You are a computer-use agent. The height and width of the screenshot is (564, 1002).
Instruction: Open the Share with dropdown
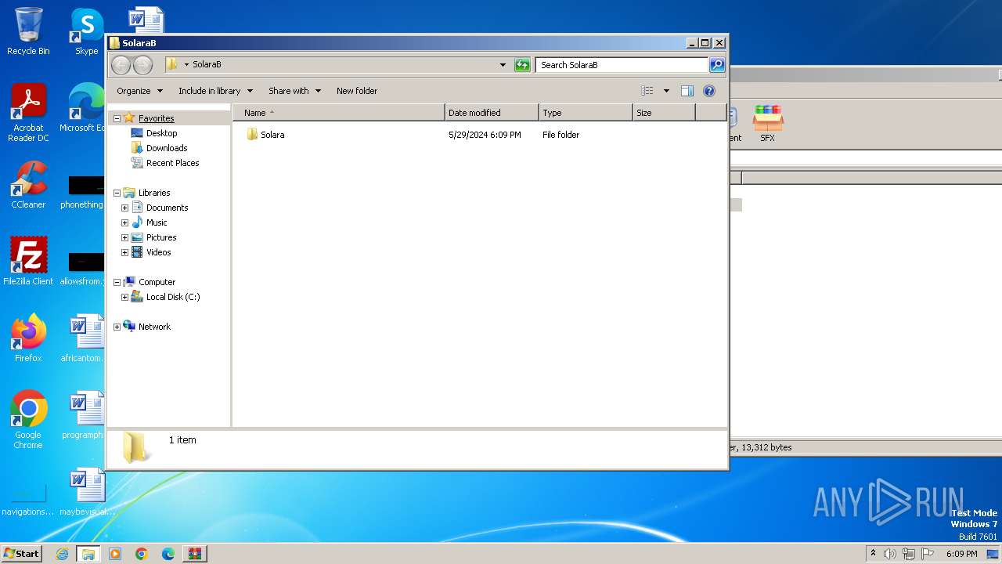(x=294, y=91)
